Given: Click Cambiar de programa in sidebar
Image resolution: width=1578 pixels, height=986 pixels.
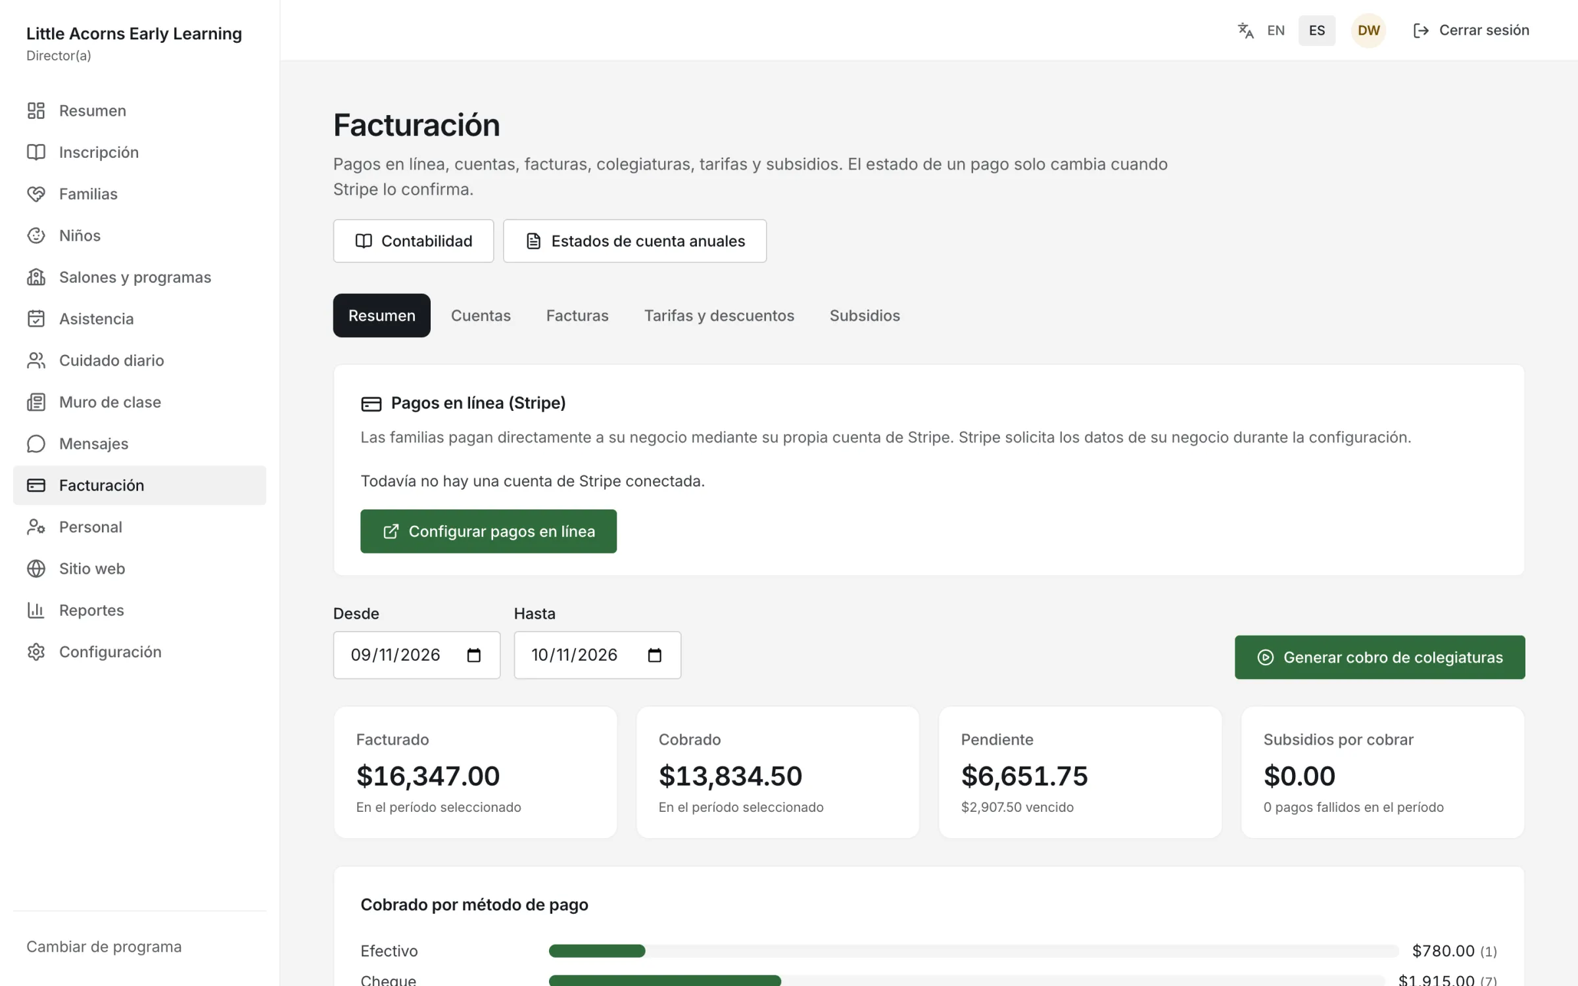Looking at the screenshot, I should tap(104, 947).
